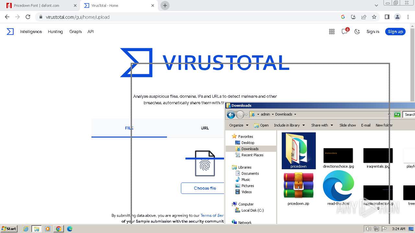Select the directionschoice.jpg thumbnail
The height and width of the screenshot is (233, 415).
(x=338, y=156)
